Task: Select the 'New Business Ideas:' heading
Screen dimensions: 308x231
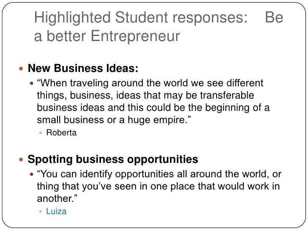Action: (83, 68)
